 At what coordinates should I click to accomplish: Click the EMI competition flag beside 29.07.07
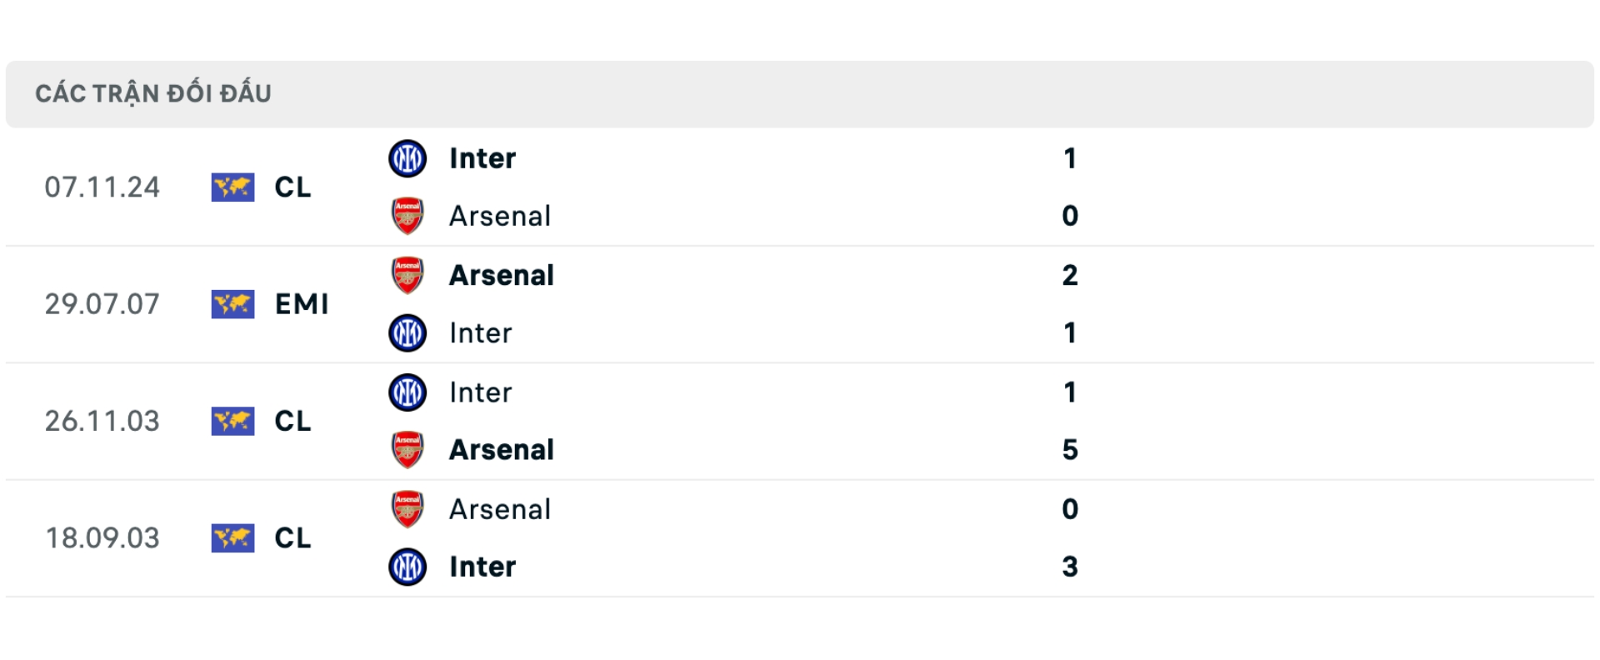232,304
